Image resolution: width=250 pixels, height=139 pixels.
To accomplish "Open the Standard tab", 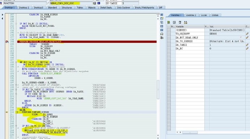I will pos(52,8).
